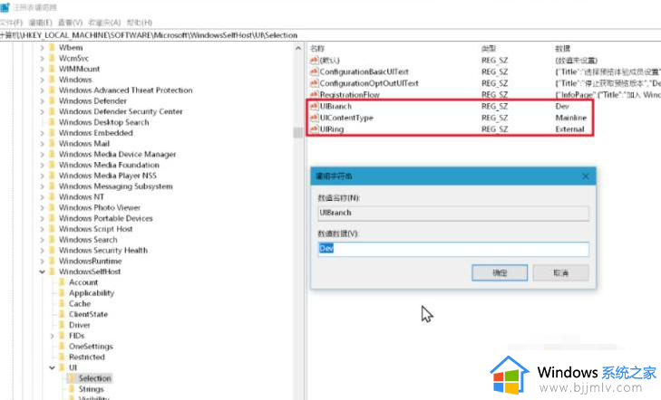This screenshot has width=661, height=400.
Task: Open the Favorites (收藏夹) menu
Action: pyautogui.click(x=104, y=23)
